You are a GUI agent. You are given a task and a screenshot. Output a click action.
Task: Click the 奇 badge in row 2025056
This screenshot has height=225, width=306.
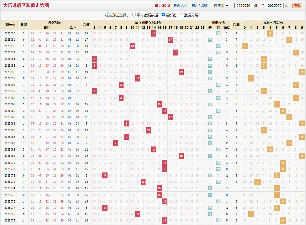pos(210,72)
